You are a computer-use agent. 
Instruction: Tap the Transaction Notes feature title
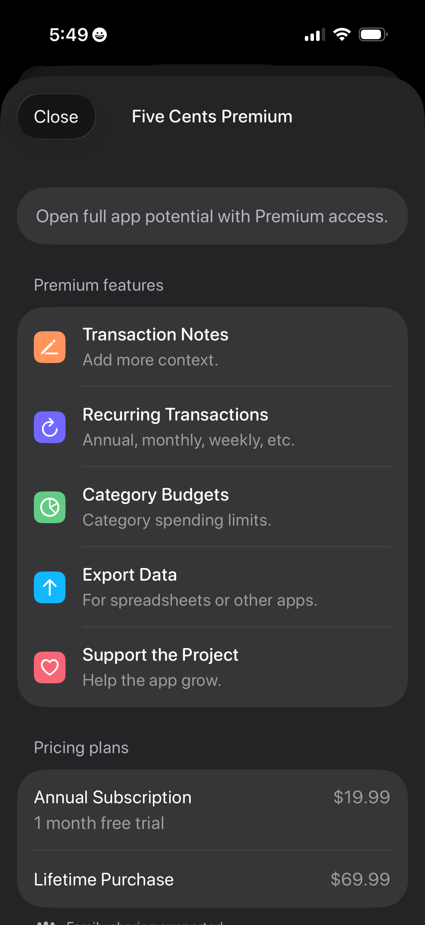click(x=155, y=334)
